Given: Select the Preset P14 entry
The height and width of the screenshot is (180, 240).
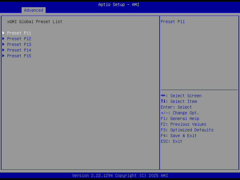Looking at the screenshot, I should point(19,50).
